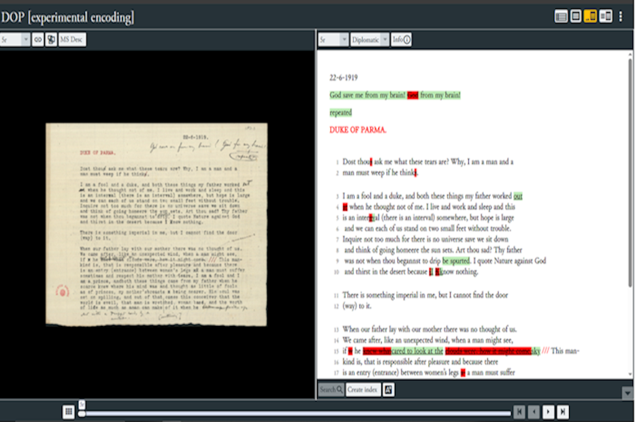Open the thumbnails grid view
The height and width of the screenshot is (422, 635).
(69, 411)
